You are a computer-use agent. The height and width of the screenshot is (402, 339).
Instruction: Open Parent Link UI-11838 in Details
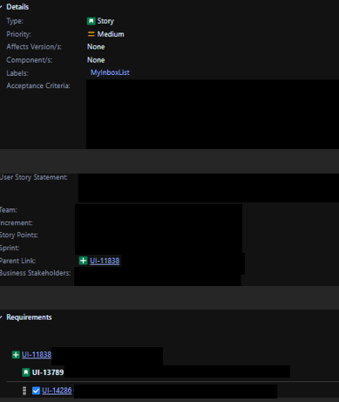click(105, 261)
